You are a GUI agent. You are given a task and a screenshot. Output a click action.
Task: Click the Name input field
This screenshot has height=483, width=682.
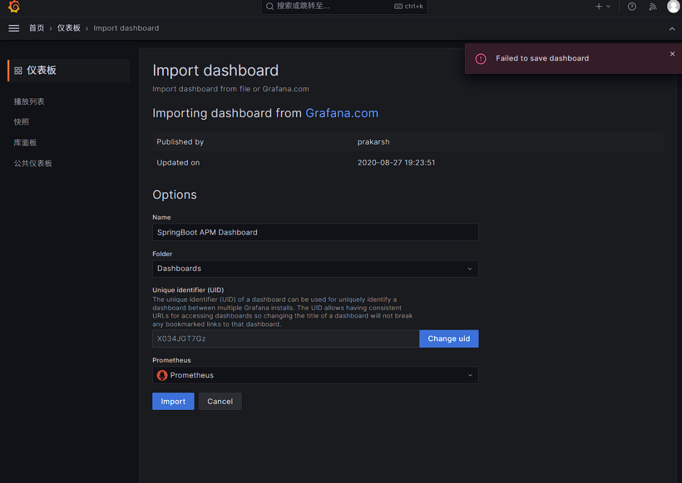tap(315, 232)
